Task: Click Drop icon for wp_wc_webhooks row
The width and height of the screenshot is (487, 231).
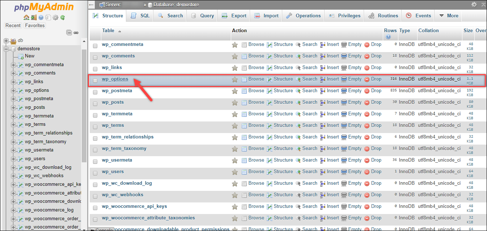Action: tap(367, 195)
